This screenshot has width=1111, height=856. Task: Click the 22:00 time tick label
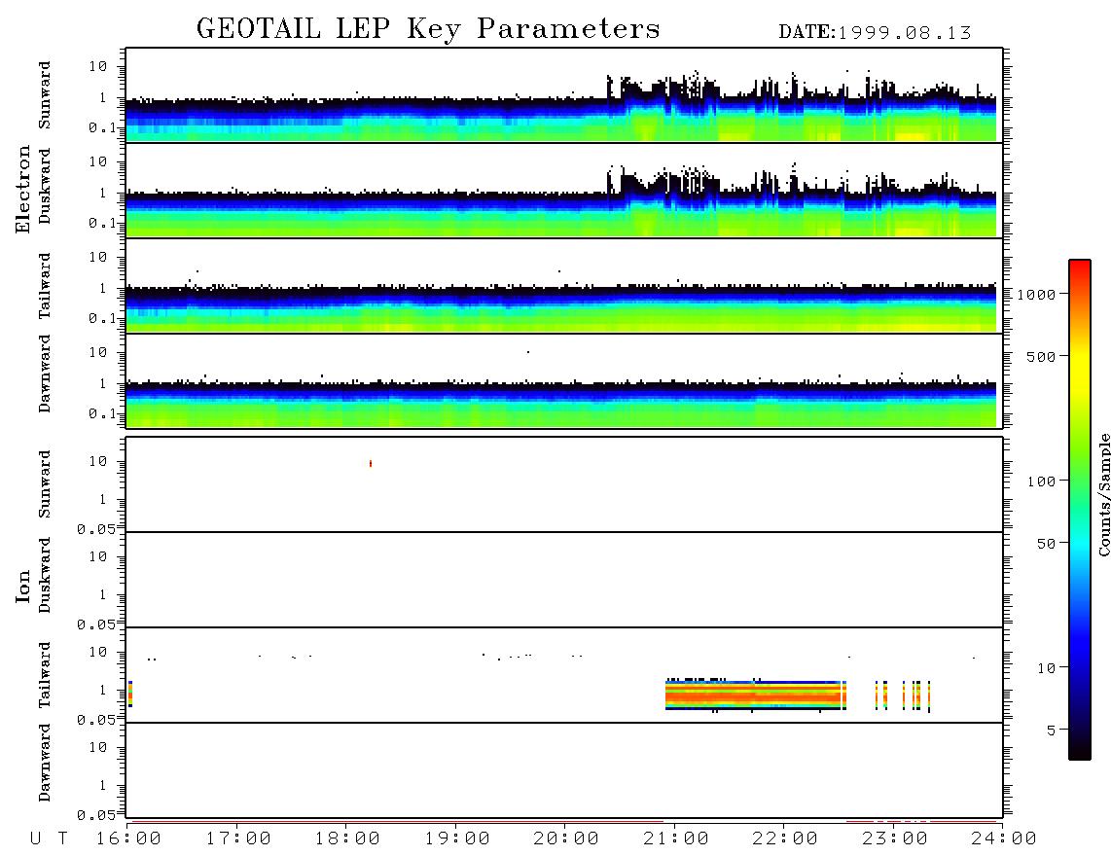coord(785,839)
